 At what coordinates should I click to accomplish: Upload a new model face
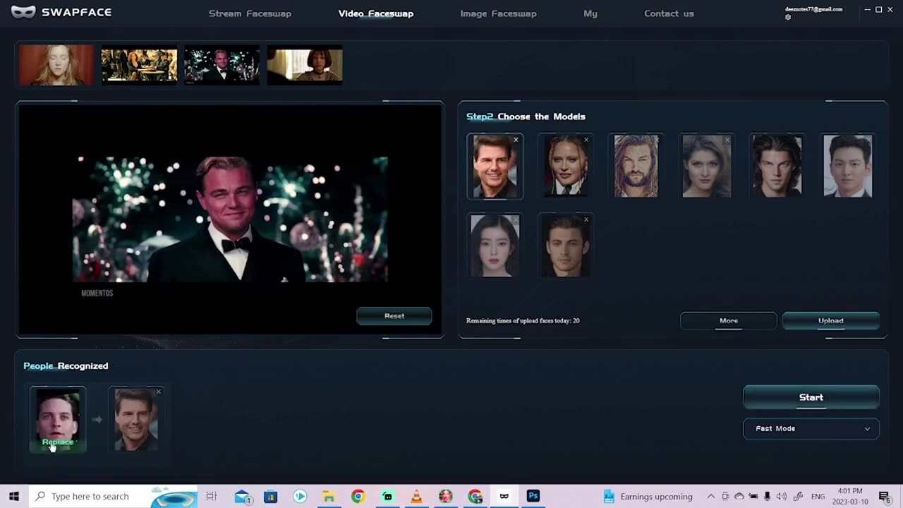click(x=830, y=320)
